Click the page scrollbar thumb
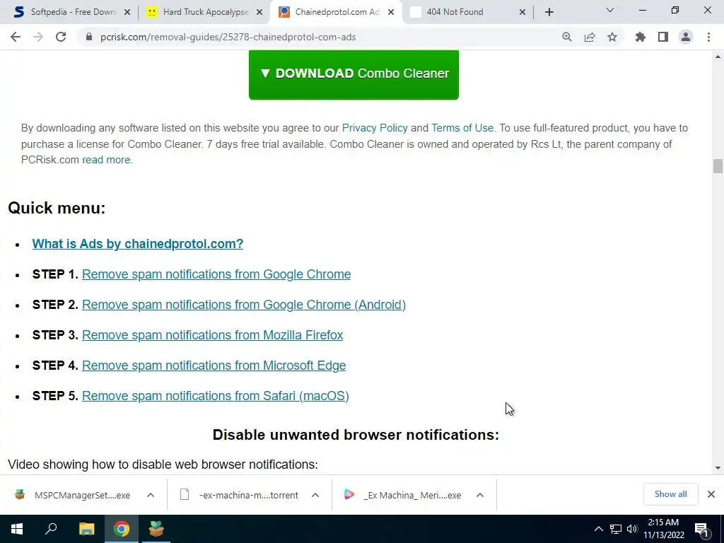724x543 pixels. [718, 166]
